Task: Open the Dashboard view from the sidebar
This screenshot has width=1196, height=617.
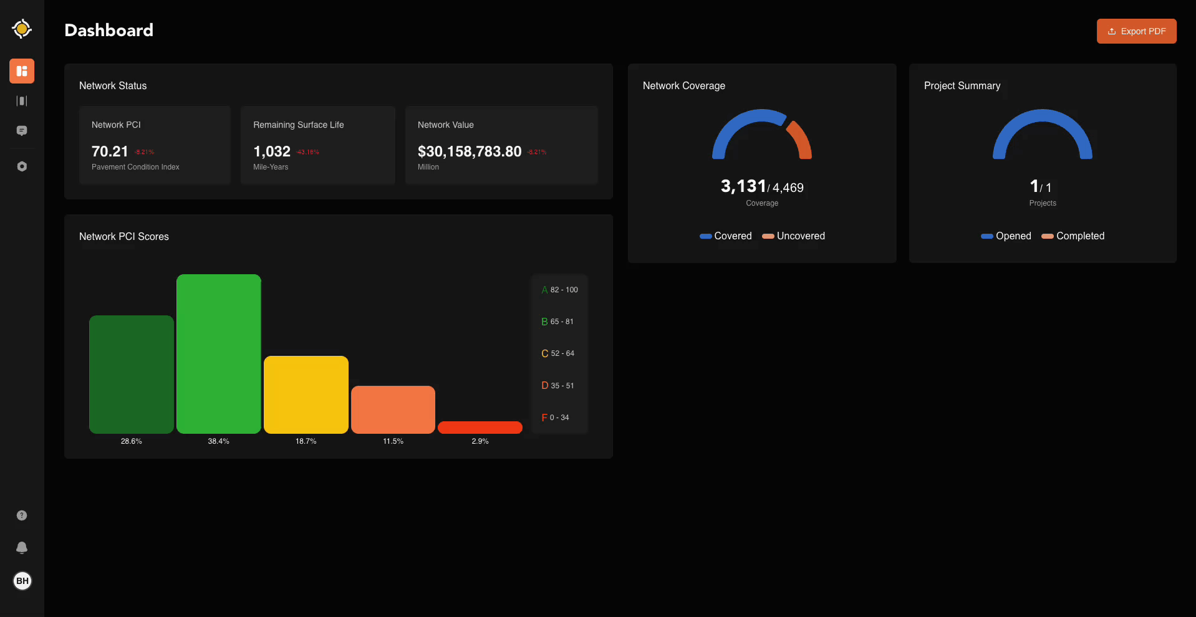Action: pyautogui.click(x=22, y=71)
